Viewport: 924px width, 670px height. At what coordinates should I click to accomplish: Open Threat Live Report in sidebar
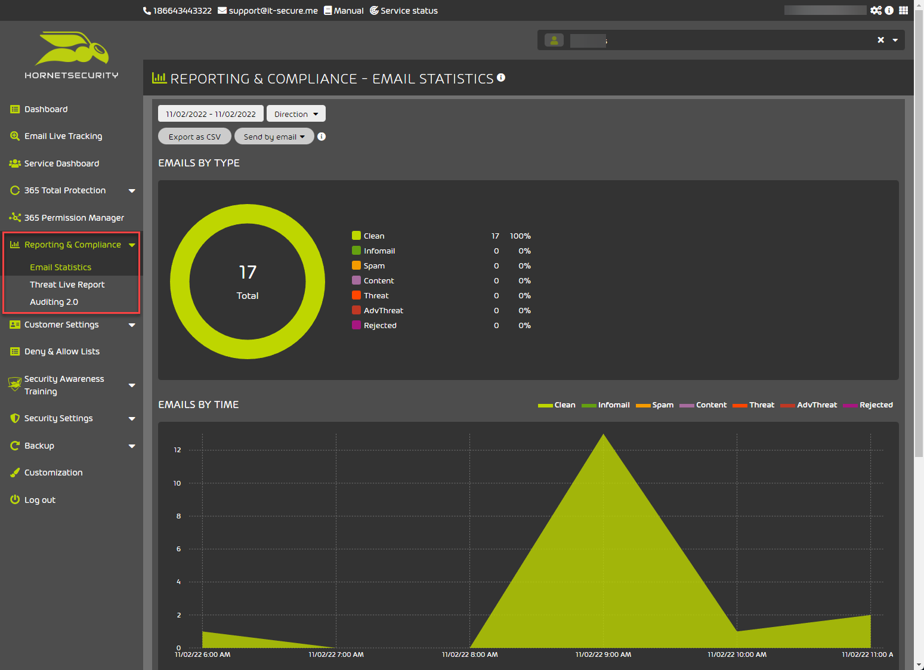point(67,285)
